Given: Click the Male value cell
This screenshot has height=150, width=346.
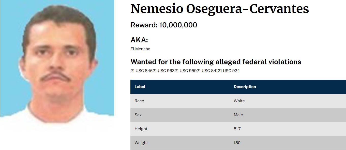Looking at the screenshot, I should click(238, 115).
